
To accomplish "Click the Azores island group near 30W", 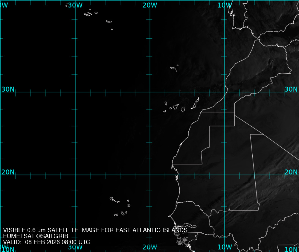I will [88, 14].
